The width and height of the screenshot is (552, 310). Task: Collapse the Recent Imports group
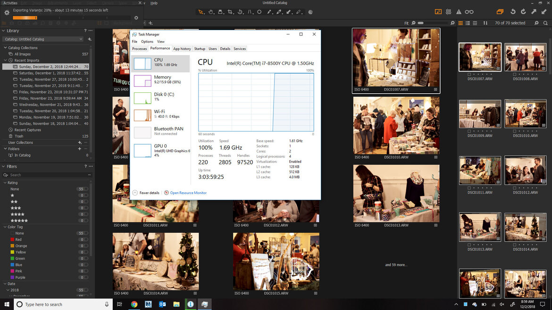coord(5,60)
